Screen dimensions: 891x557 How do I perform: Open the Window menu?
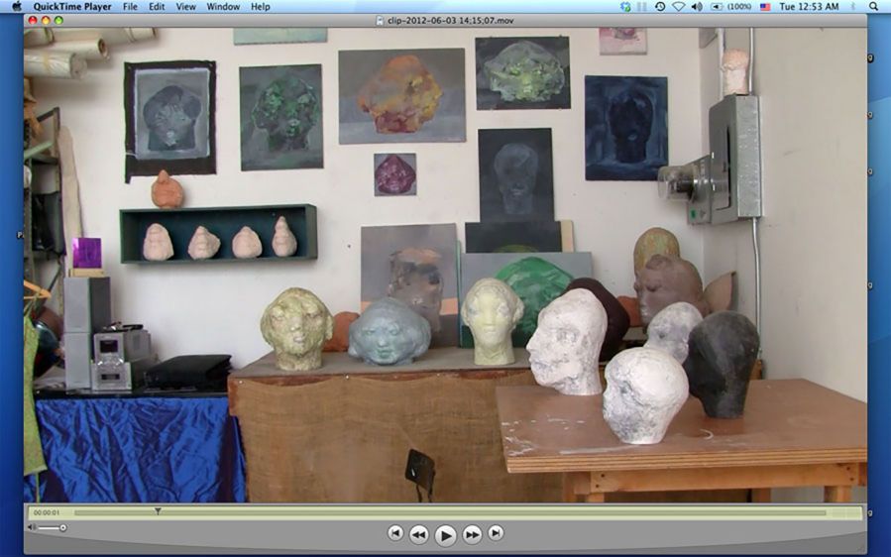pos(223,7)
